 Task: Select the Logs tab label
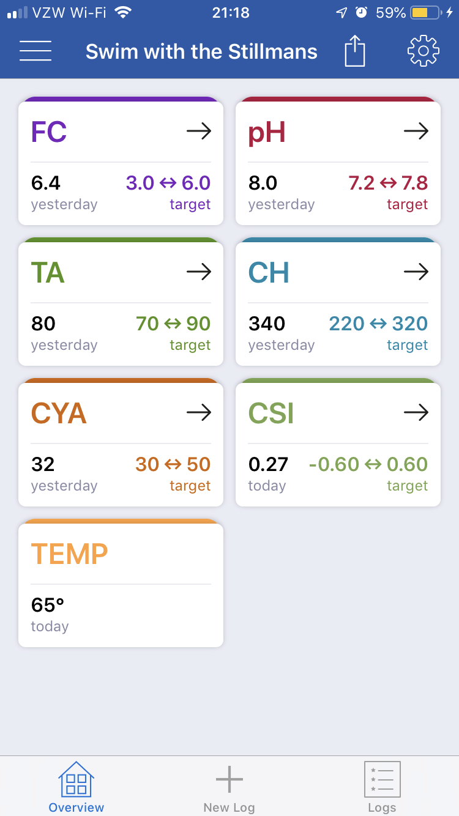tap(382, 807)
